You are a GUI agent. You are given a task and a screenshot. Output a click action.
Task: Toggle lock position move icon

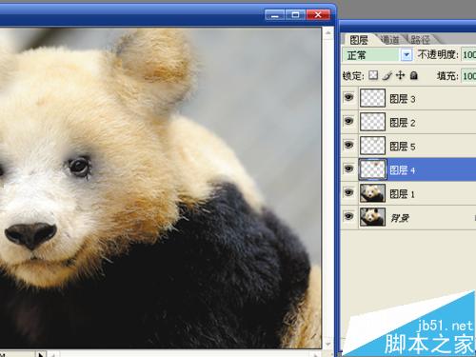click(400, 75)
